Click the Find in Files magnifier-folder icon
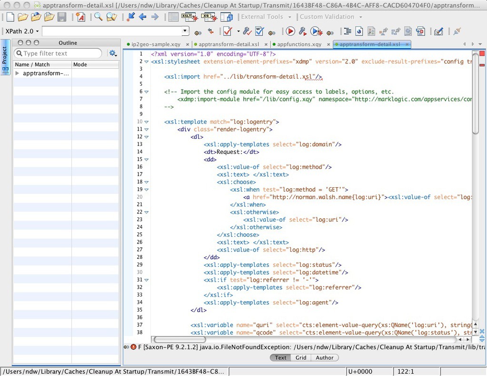Viewport: 487px width, 376px height. 111,17
